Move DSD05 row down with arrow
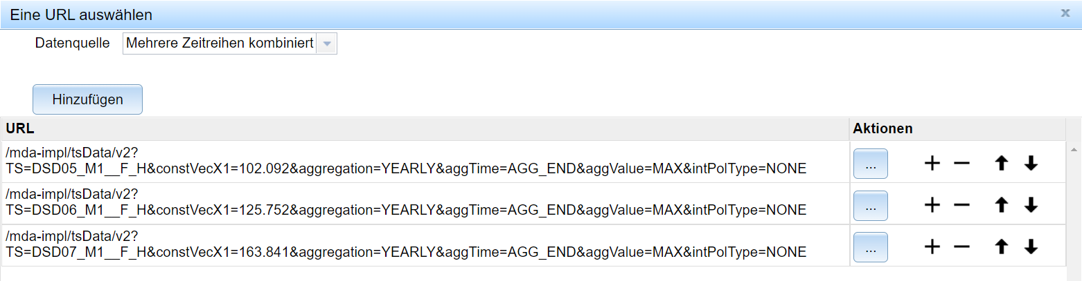This screenshot has height=281, width=1082. coord(1031,164)
